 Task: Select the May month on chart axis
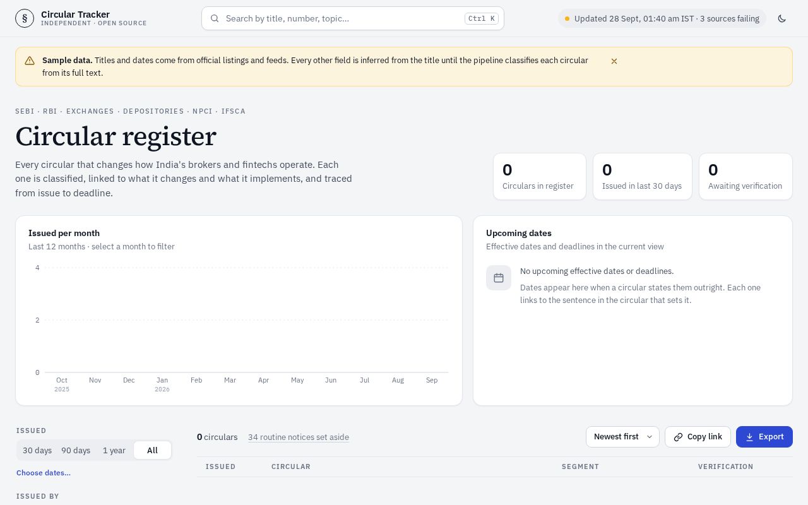[x=297, y=380]
